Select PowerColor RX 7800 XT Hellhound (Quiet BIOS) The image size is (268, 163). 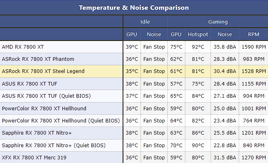point(61,121)
